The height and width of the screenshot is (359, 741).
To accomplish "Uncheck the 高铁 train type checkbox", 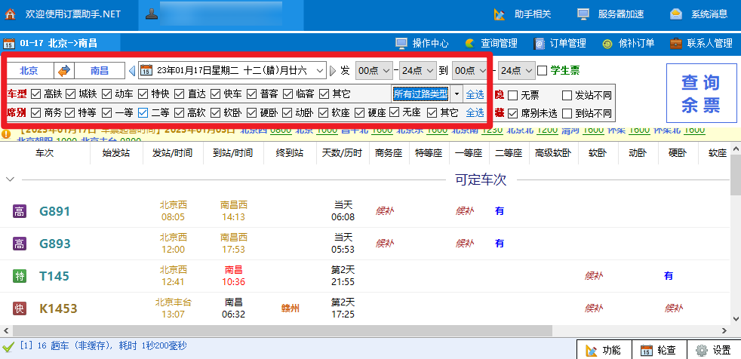I will click(x=35, y=94).
